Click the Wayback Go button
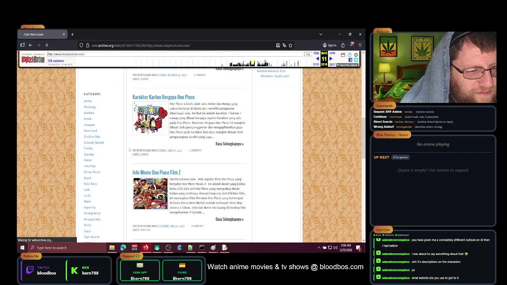 (308, 54)
